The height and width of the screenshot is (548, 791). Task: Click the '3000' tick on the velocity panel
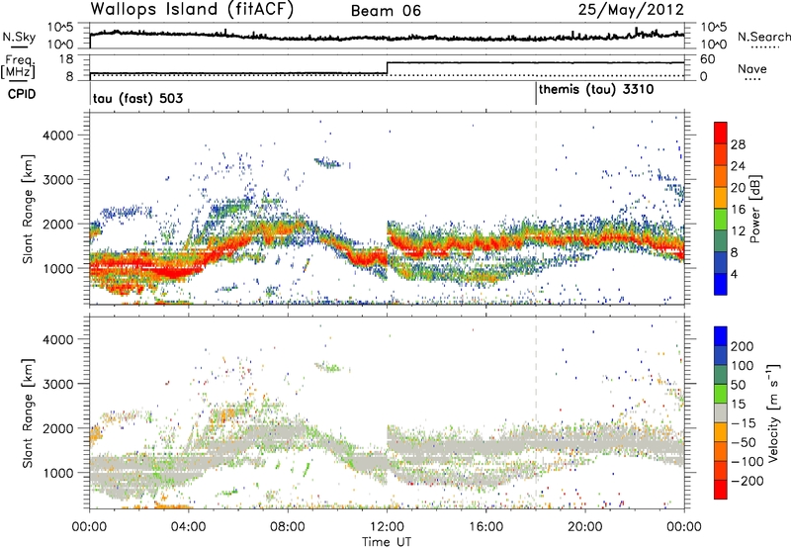57,384
